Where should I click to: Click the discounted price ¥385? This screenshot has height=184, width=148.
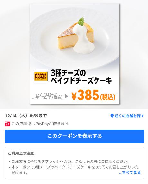[85, 95]
